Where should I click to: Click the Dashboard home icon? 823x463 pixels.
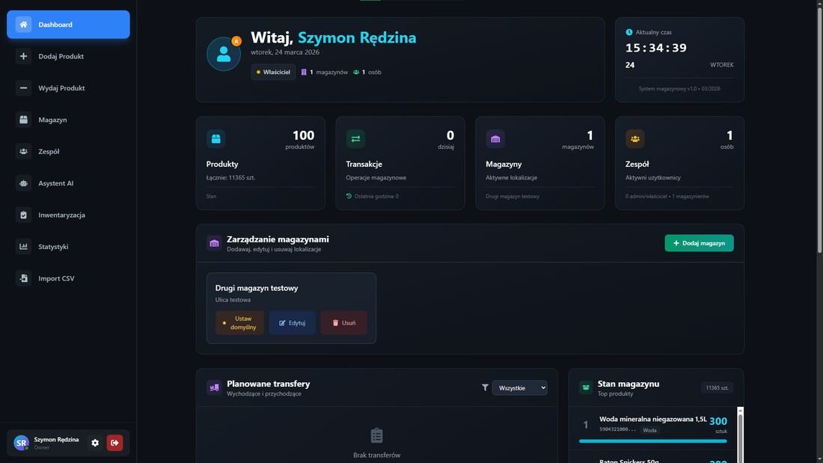(x=23, y=24)
